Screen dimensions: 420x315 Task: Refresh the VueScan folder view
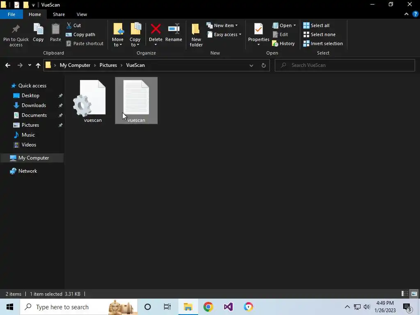coord(264,65)
